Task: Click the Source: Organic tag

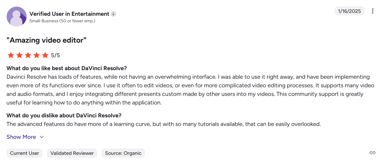Action: (x=123, y=153)
